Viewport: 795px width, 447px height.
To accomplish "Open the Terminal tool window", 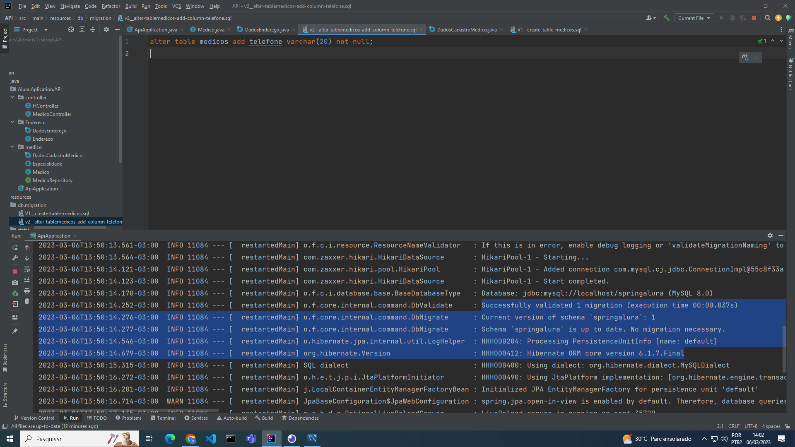I will pyautogui.click(x=163, y=418).
